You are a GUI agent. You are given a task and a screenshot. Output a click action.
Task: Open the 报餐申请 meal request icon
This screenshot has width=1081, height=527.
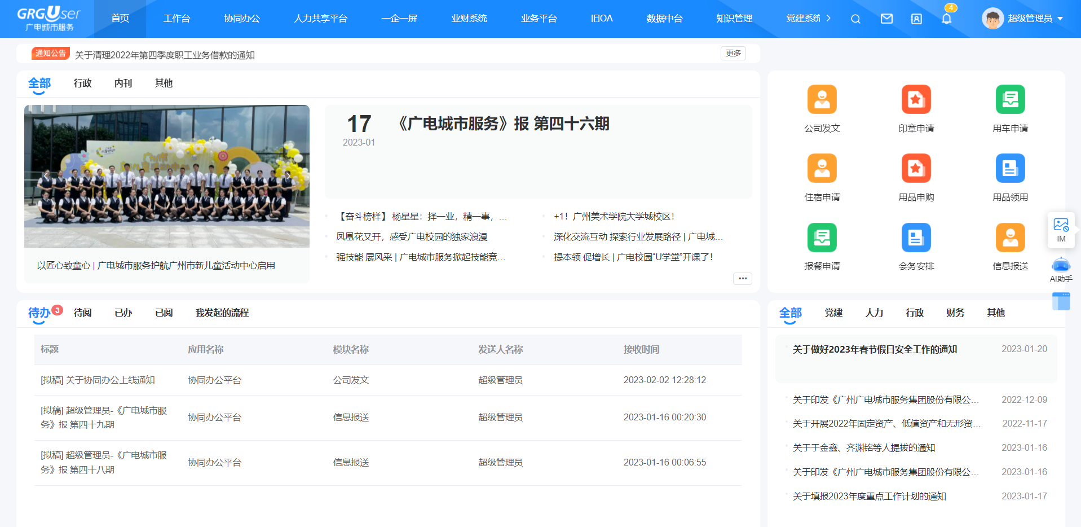tap(822, 238)
